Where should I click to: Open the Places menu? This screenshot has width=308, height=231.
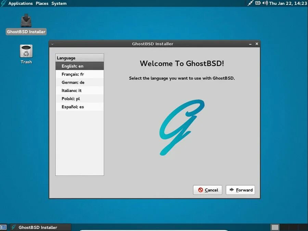tap(42, 3)
